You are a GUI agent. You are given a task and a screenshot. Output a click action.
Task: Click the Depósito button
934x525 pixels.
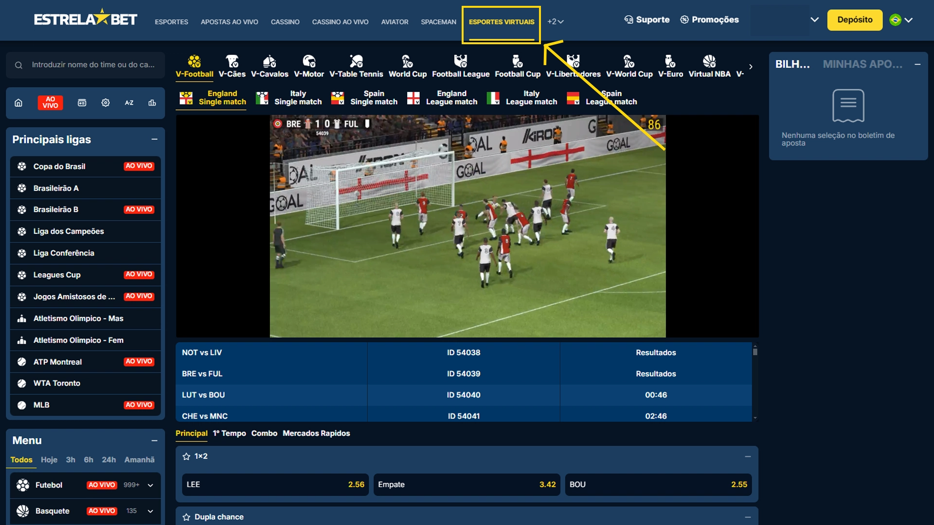pos(855,20)
